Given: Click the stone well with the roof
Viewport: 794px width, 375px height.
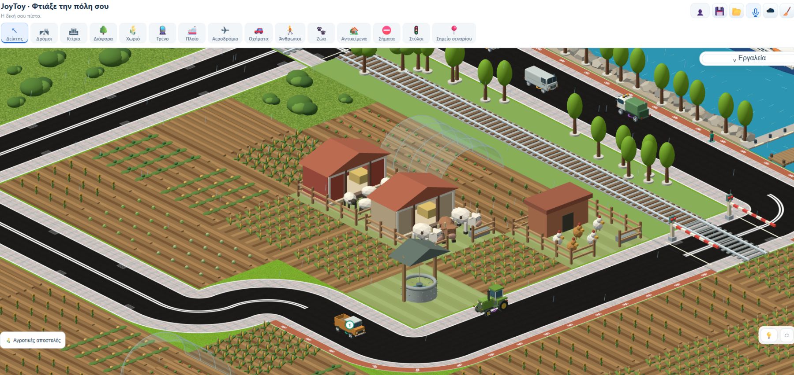Looking at the screenshot, I should (x=419, y=271).
